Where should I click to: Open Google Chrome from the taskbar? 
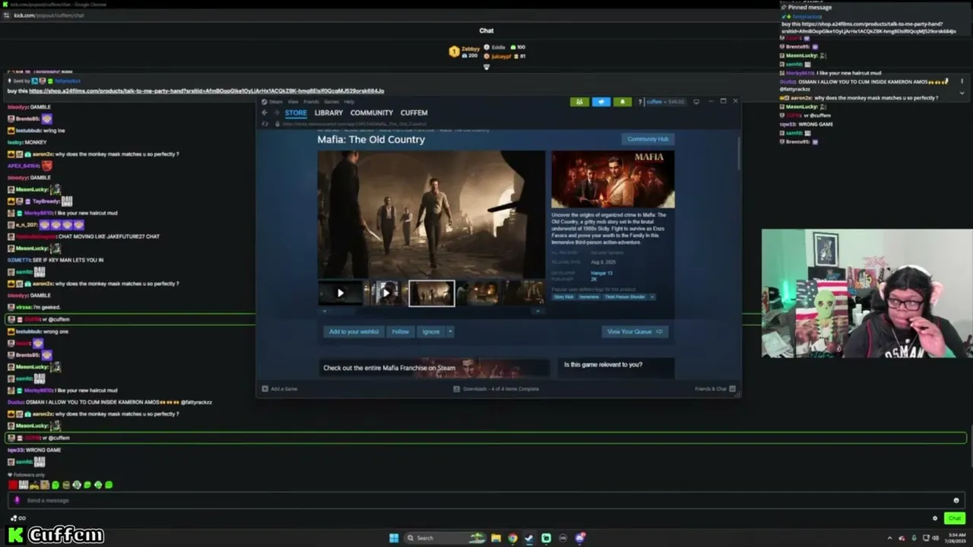[x=513, y=538]
